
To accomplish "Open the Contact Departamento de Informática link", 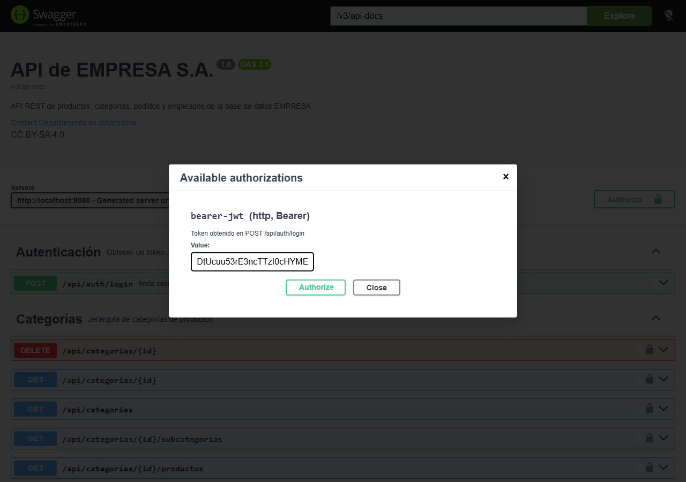I will 73,123.
